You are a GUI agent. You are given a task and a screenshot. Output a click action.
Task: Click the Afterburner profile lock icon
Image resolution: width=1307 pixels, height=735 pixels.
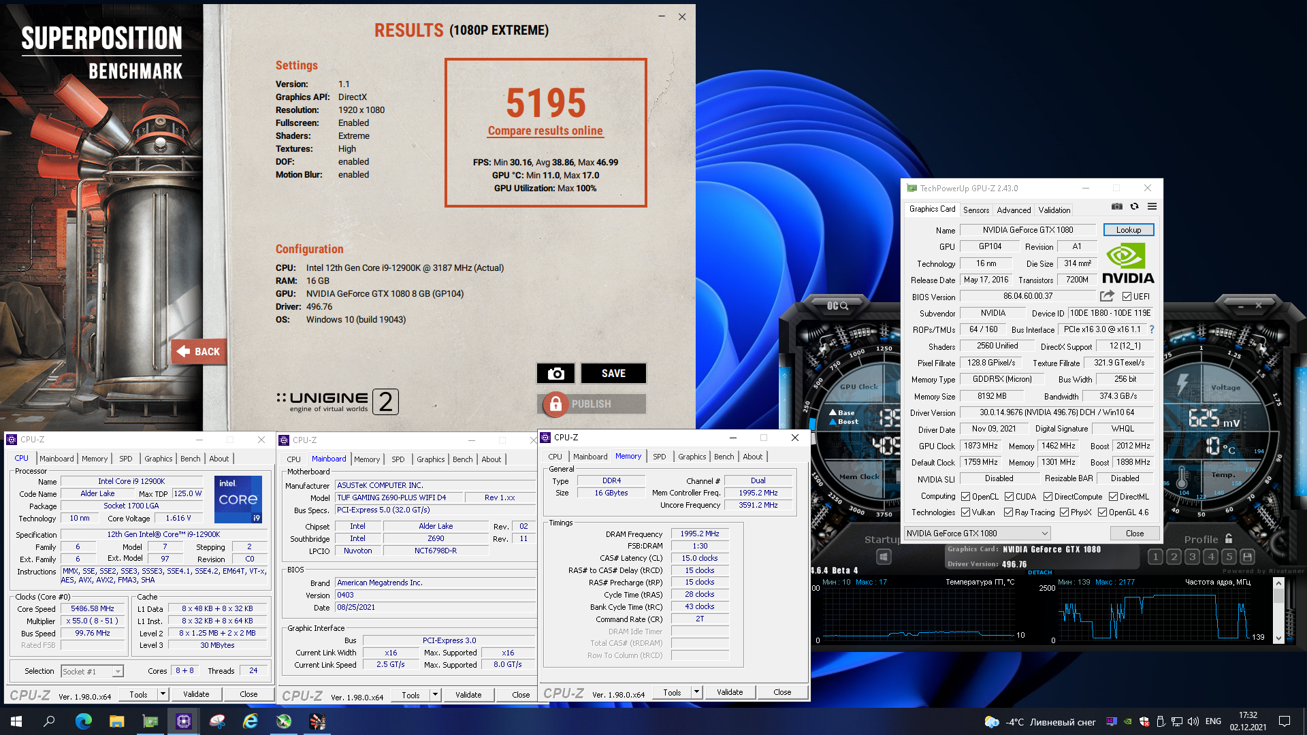1229,538
